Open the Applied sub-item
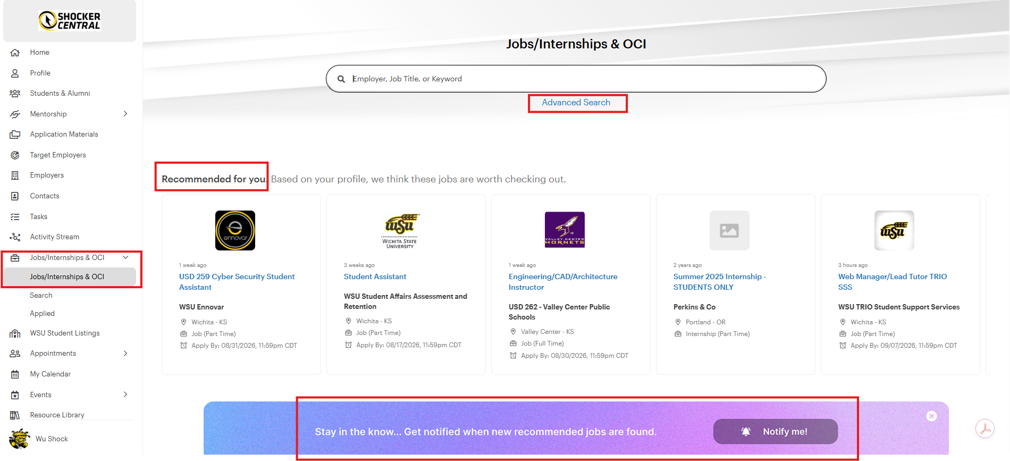The width and height of the screenshot is (1010, 461). pyautogui.click(x=42, y=314)
